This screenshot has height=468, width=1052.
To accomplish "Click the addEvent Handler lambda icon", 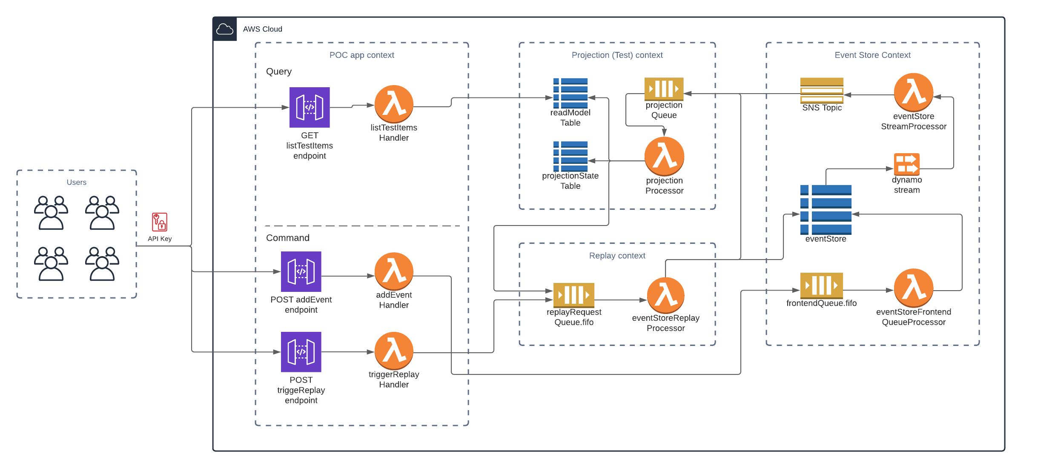I will [x=394, y=271].
